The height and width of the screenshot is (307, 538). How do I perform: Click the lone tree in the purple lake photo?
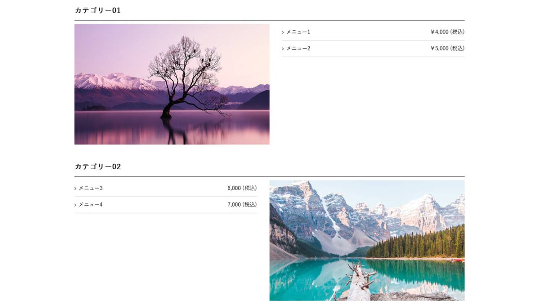185,76
